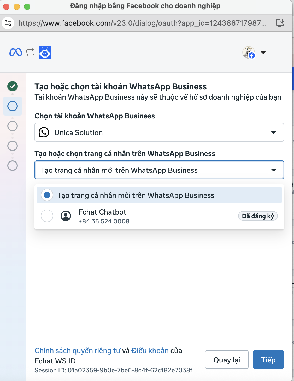This screenshot has width=294, height=381.
Task: Click the 'Quay lại' button
Action: tap(227, 360)
